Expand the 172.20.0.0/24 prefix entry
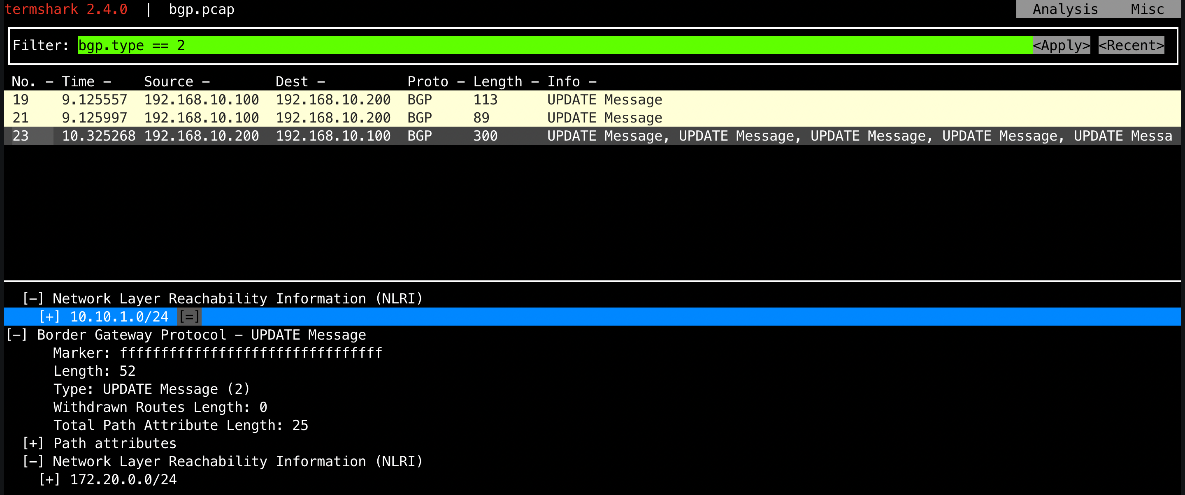The width and height of the screenshot is (1185, 495). click(49, 480)
